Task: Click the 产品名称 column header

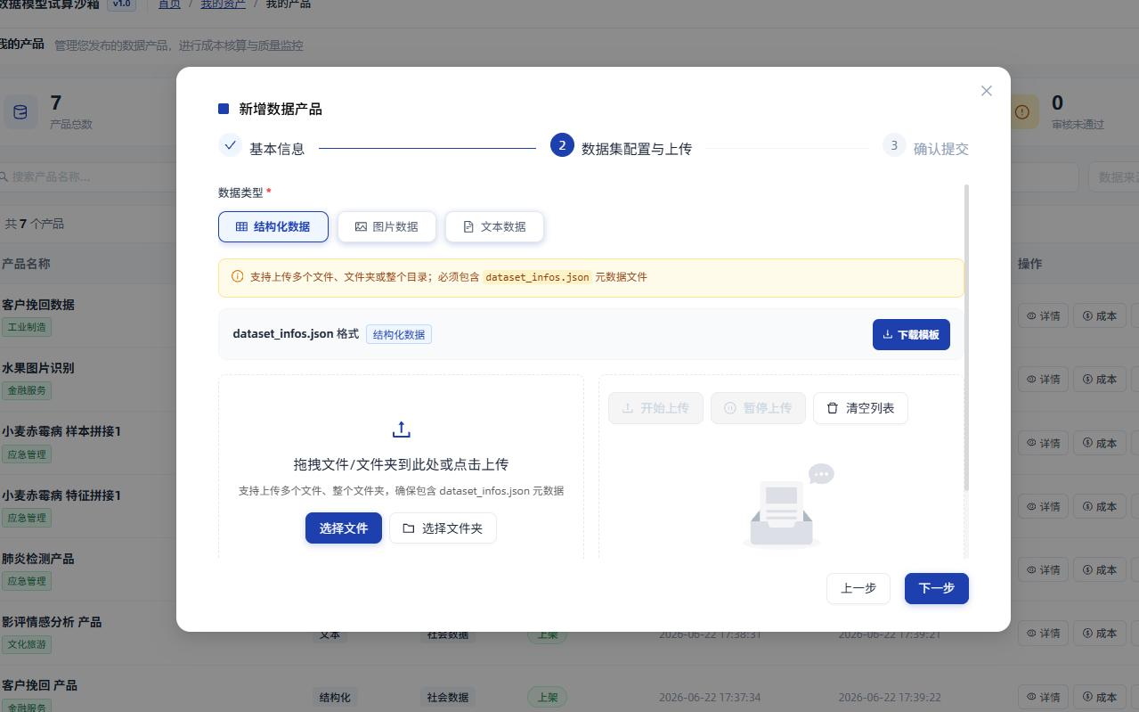Action: tap(26, 264)
